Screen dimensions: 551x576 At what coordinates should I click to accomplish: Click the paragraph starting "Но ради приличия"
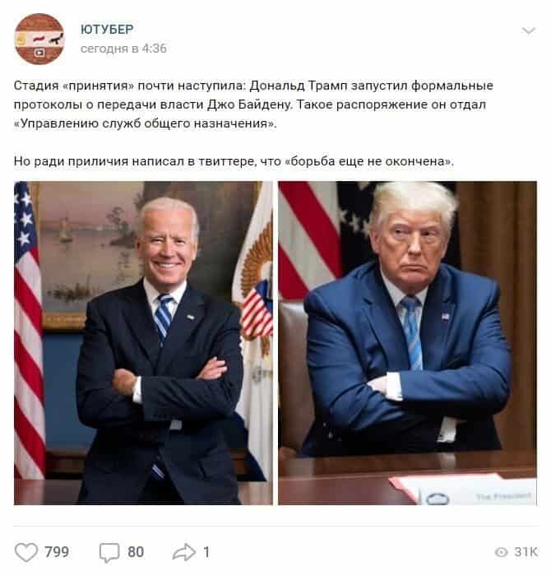click(x=234, y=161)
